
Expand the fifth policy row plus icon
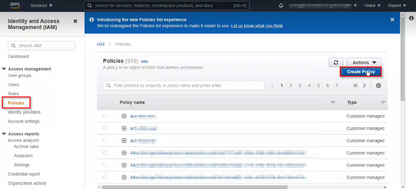coord(124,165)
